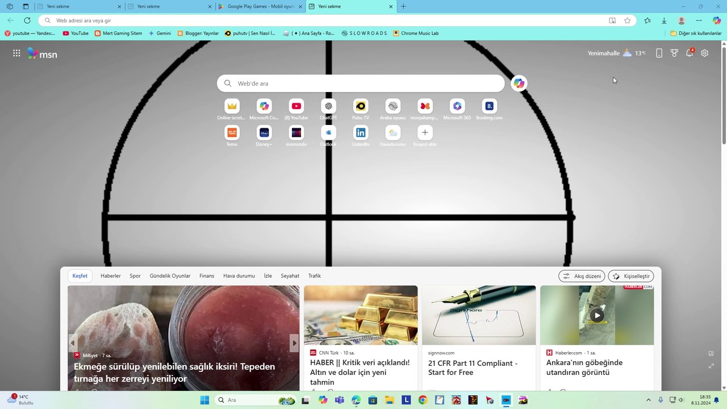The width and height of the screenshot is (727, 409).
Task: Open the Rewards trophy icon
Action: 674,53
